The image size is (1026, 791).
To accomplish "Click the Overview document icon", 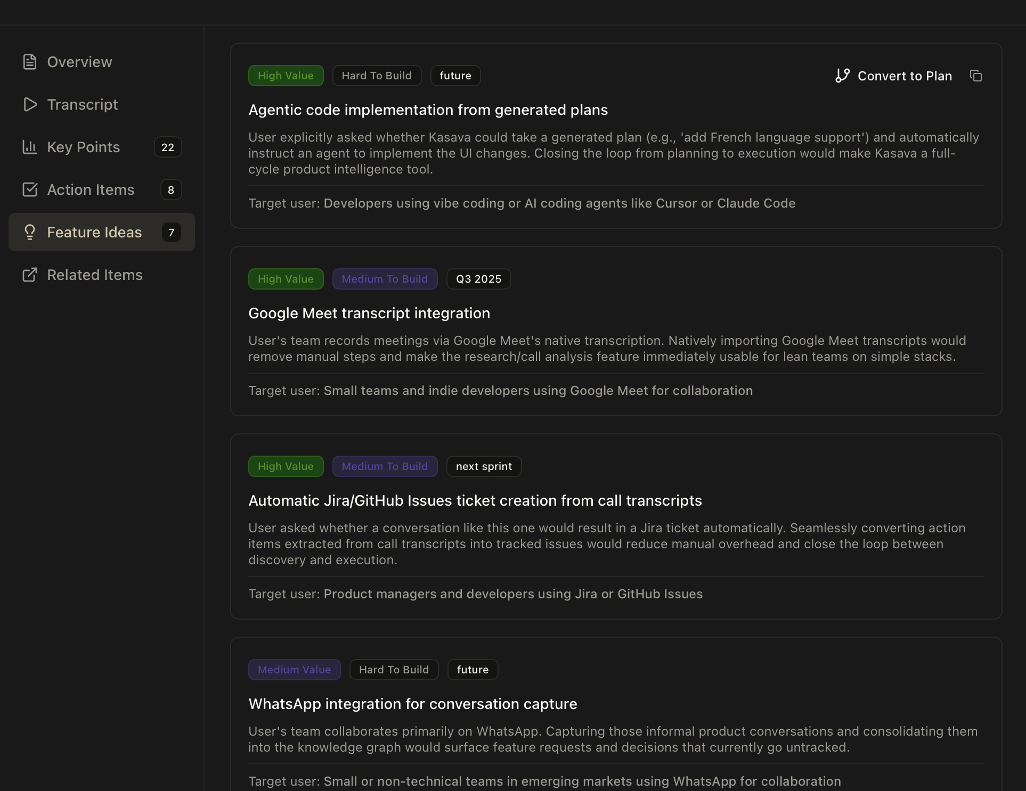I will [30, 62].
